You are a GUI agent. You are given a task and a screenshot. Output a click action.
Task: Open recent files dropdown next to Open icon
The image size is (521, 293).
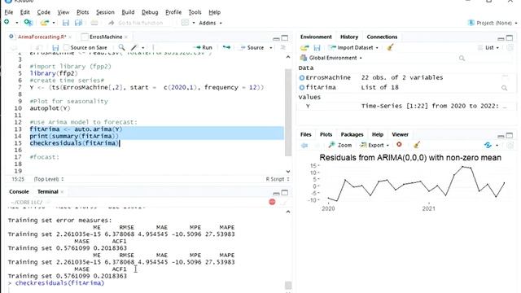point(54,23)
